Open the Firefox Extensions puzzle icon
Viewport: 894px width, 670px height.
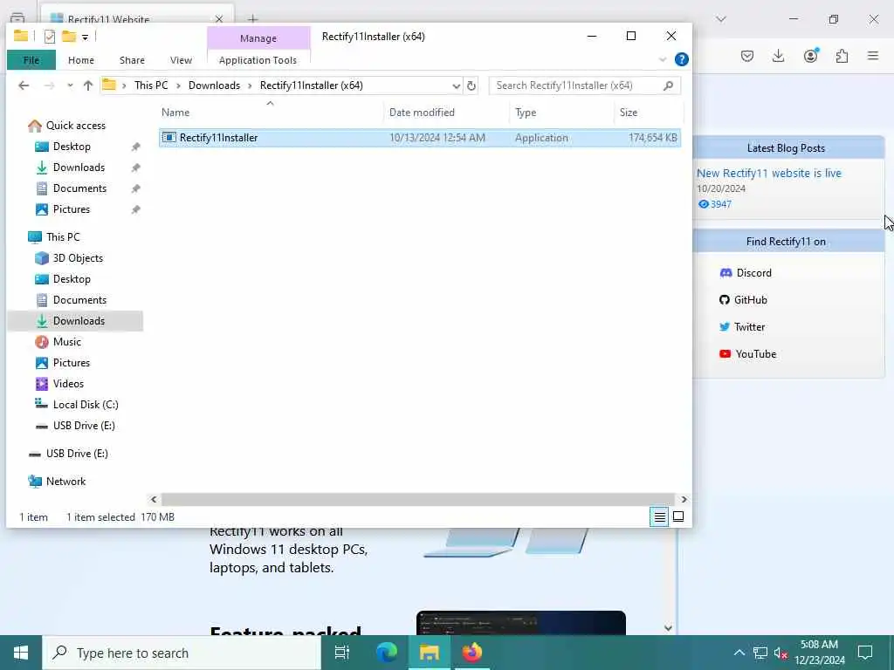[842, 56]
